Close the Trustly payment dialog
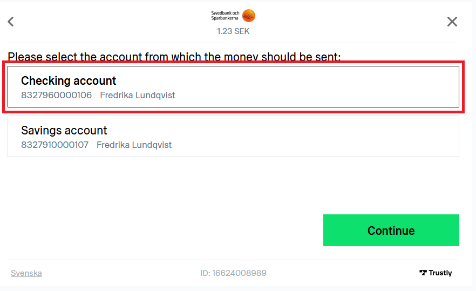 (452, 22)
